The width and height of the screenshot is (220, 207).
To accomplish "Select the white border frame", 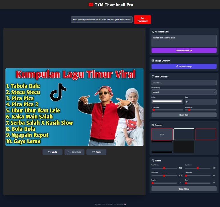I will pos(184,134).
